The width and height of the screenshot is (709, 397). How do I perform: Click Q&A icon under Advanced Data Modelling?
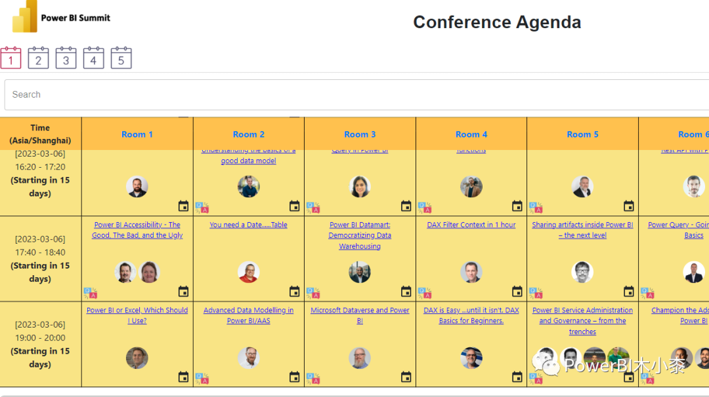(x=202, y=378)
